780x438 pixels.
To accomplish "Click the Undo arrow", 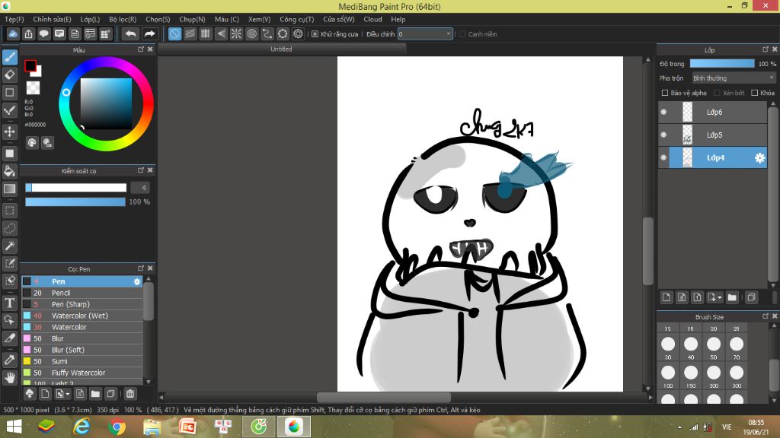I will (x=130, y=33).
